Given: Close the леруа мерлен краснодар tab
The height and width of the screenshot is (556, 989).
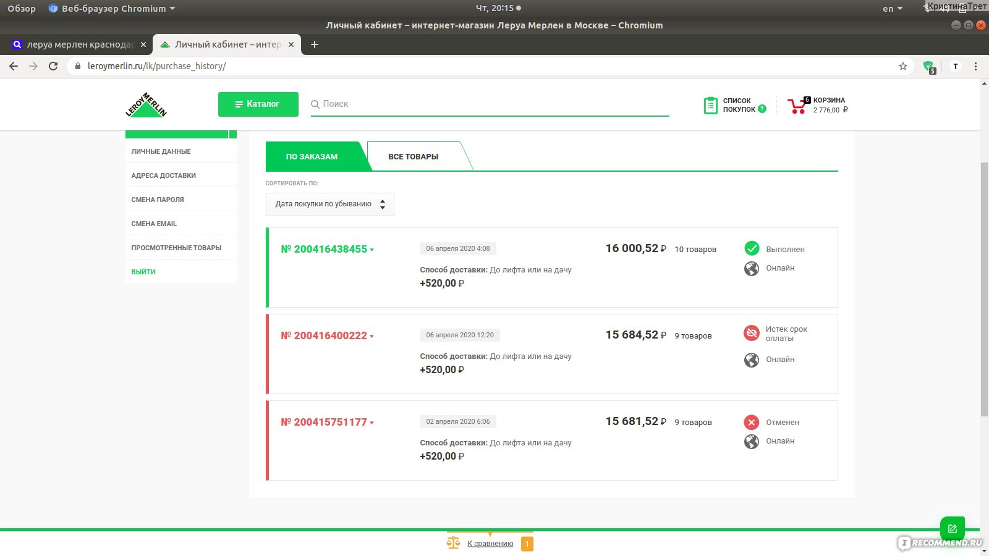Looking at the screenshot, I should coord(143,44).
